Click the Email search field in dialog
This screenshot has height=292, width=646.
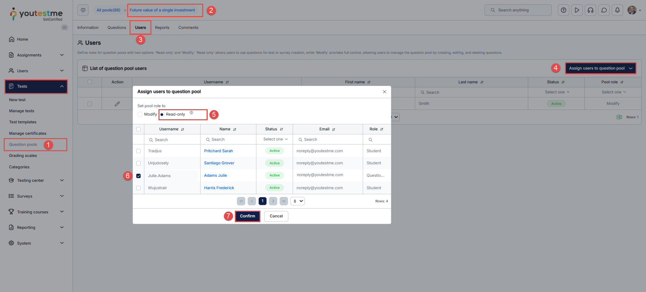click(328, 139)
